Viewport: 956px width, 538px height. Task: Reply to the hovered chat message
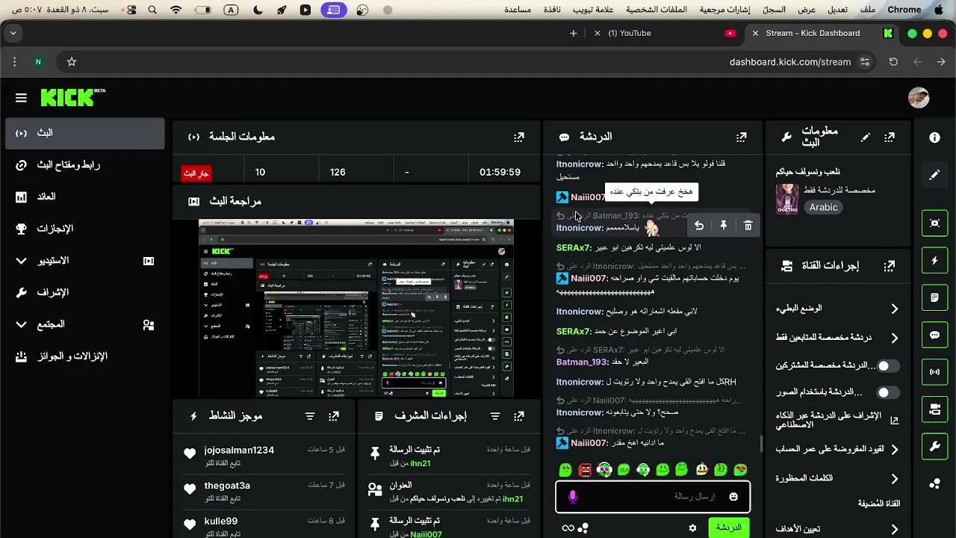click(699, 225)
